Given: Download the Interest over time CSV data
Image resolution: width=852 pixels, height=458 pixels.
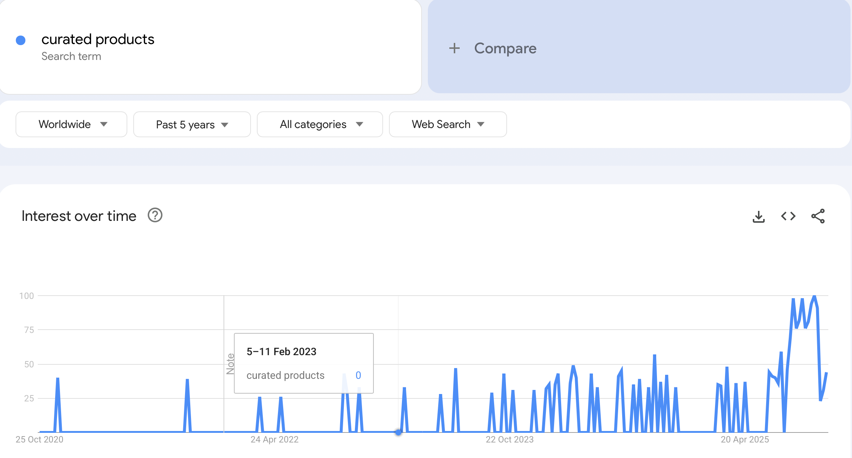Looking at the screenshot, I should [x=758, y=216].
